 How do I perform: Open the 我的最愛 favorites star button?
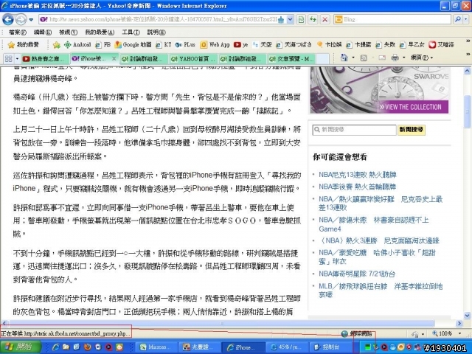click(24, 45)
